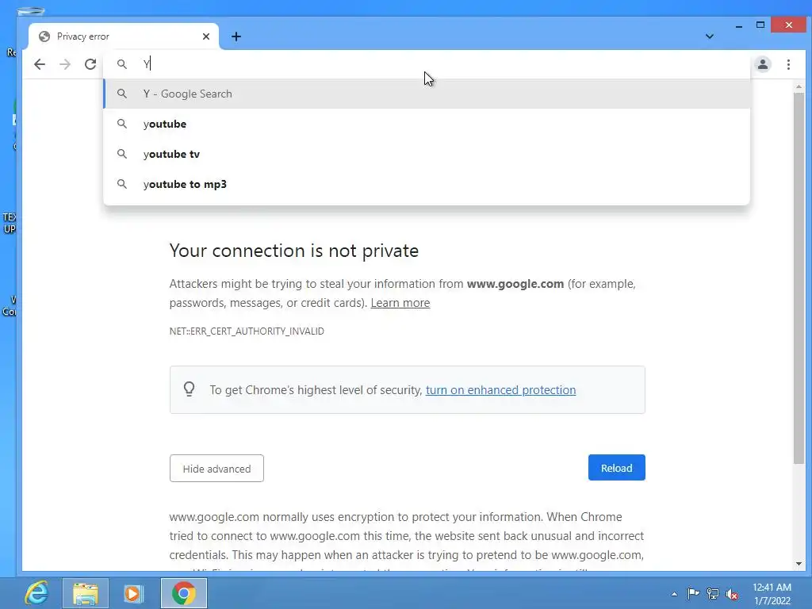Show hidden system tray icons
Image resolution: width=812 pixels, height=609 pixels.
[x=674, y=594]
